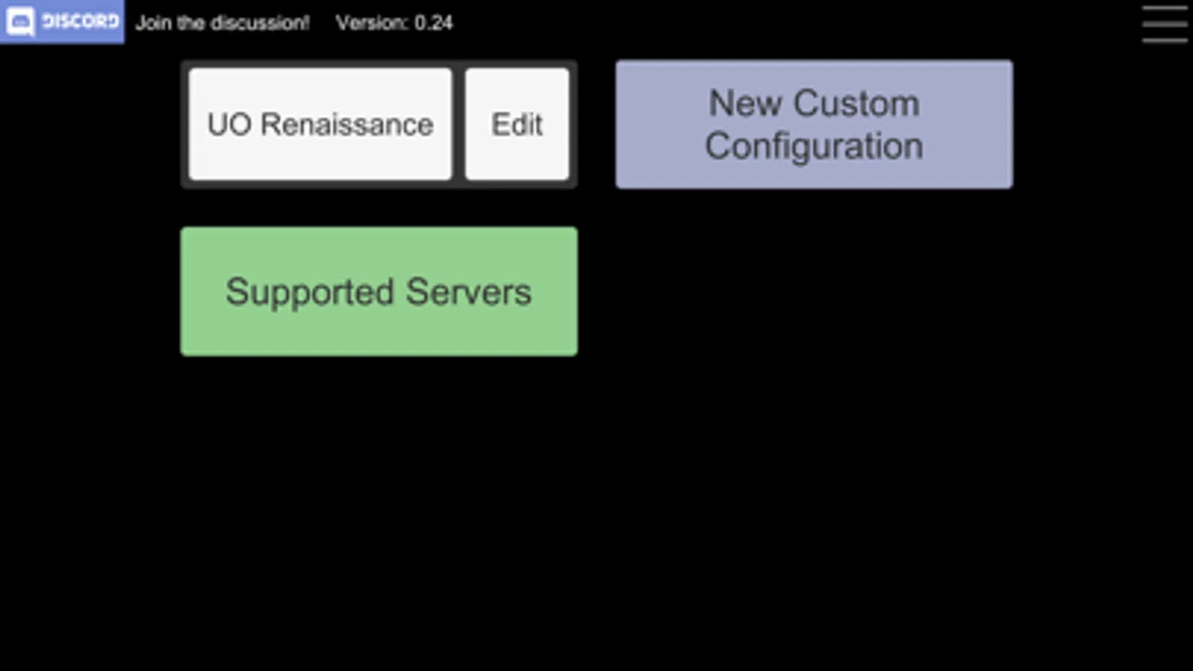Select the green Supported Servers tile
1193x671 pixels.
click(378, 292)
